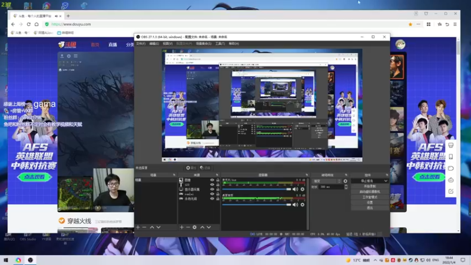The width and height of the screenshot is (471, 265).
Task: Pop out the Controls dock
Action: (387, 175)
